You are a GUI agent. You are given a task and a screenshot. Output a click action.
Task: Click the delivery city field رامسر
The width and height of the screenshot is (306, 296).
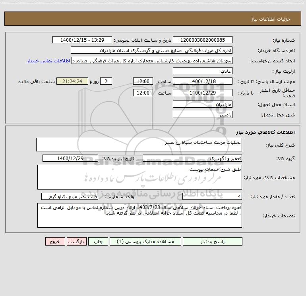tap(203, 114)
